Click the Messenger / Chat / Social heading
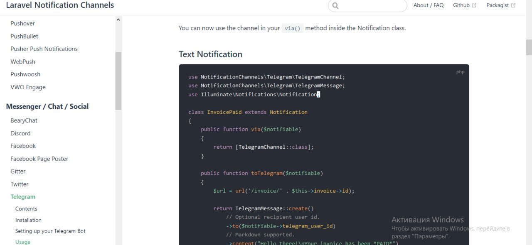Image resolution: width=532 pixels, height=245 pixels. click(47, 106)
